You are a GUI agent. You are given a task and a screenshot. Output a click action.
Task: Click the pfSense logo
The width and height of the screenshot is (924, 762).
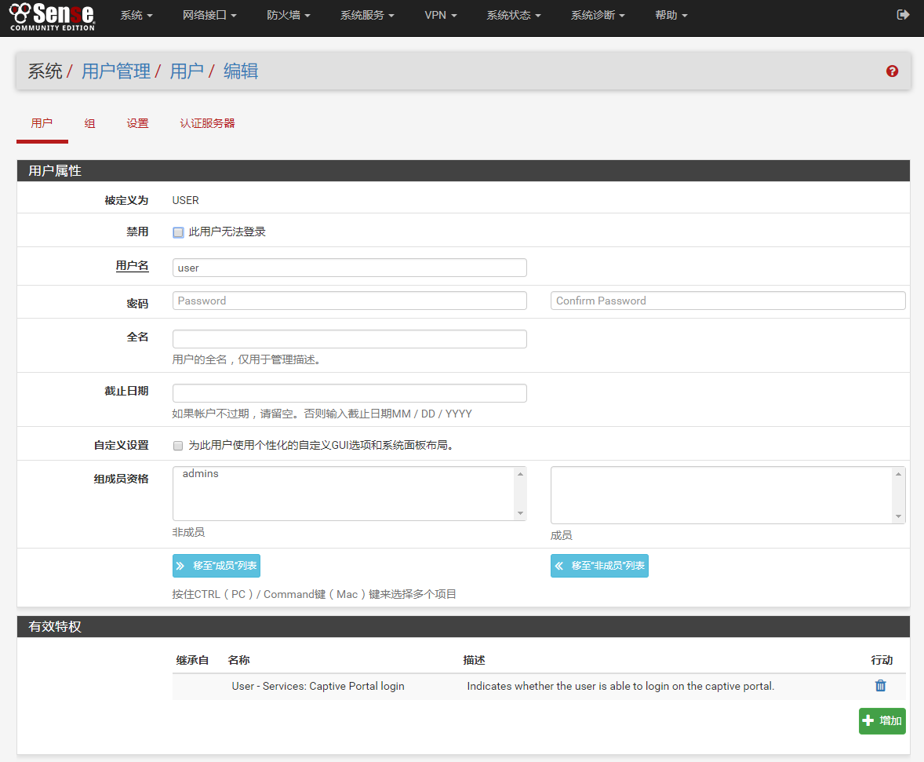(52, 16)
